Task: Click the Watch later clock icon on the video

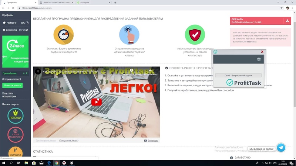Action: coord(131,70)
